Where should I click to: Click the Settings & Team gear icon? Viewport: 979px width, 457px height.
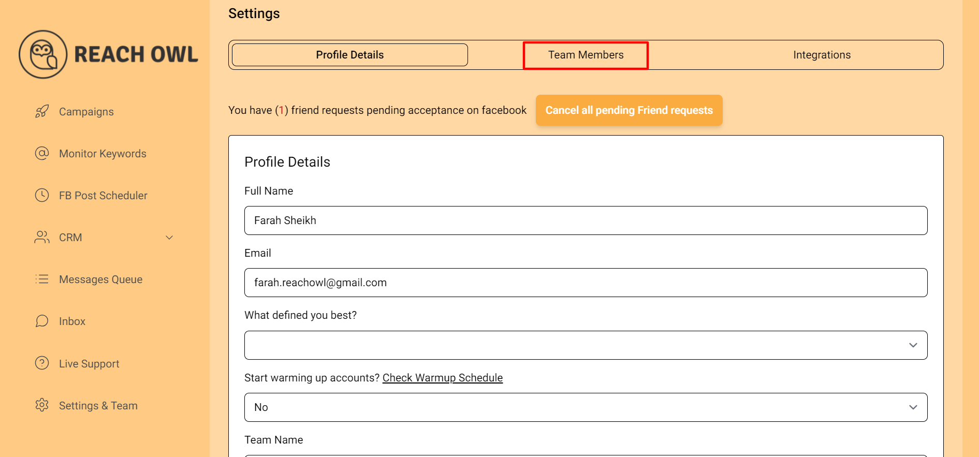click(42, 405)
